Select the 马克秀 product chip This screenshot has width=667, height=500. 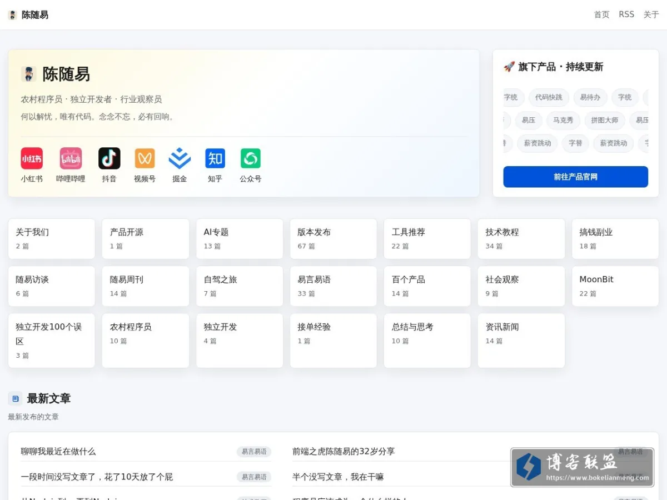(x=563, y=120)
